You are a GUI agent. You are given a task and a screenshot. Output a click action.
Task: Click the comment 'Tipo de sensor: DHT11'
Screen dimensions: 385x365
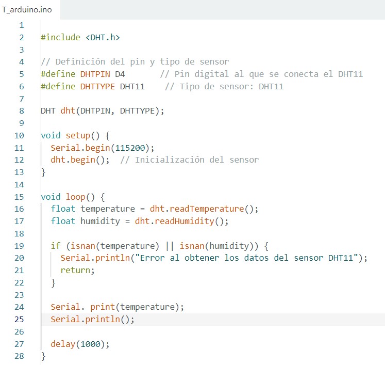[x=224, y=86]
